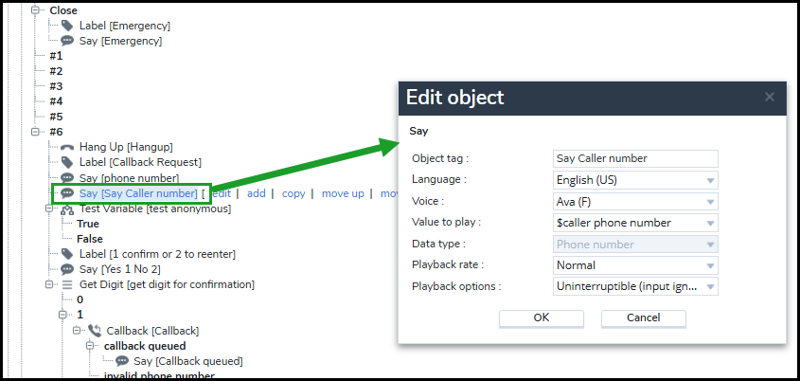Collapse the callback queued branch

click(x=90, y=346)
